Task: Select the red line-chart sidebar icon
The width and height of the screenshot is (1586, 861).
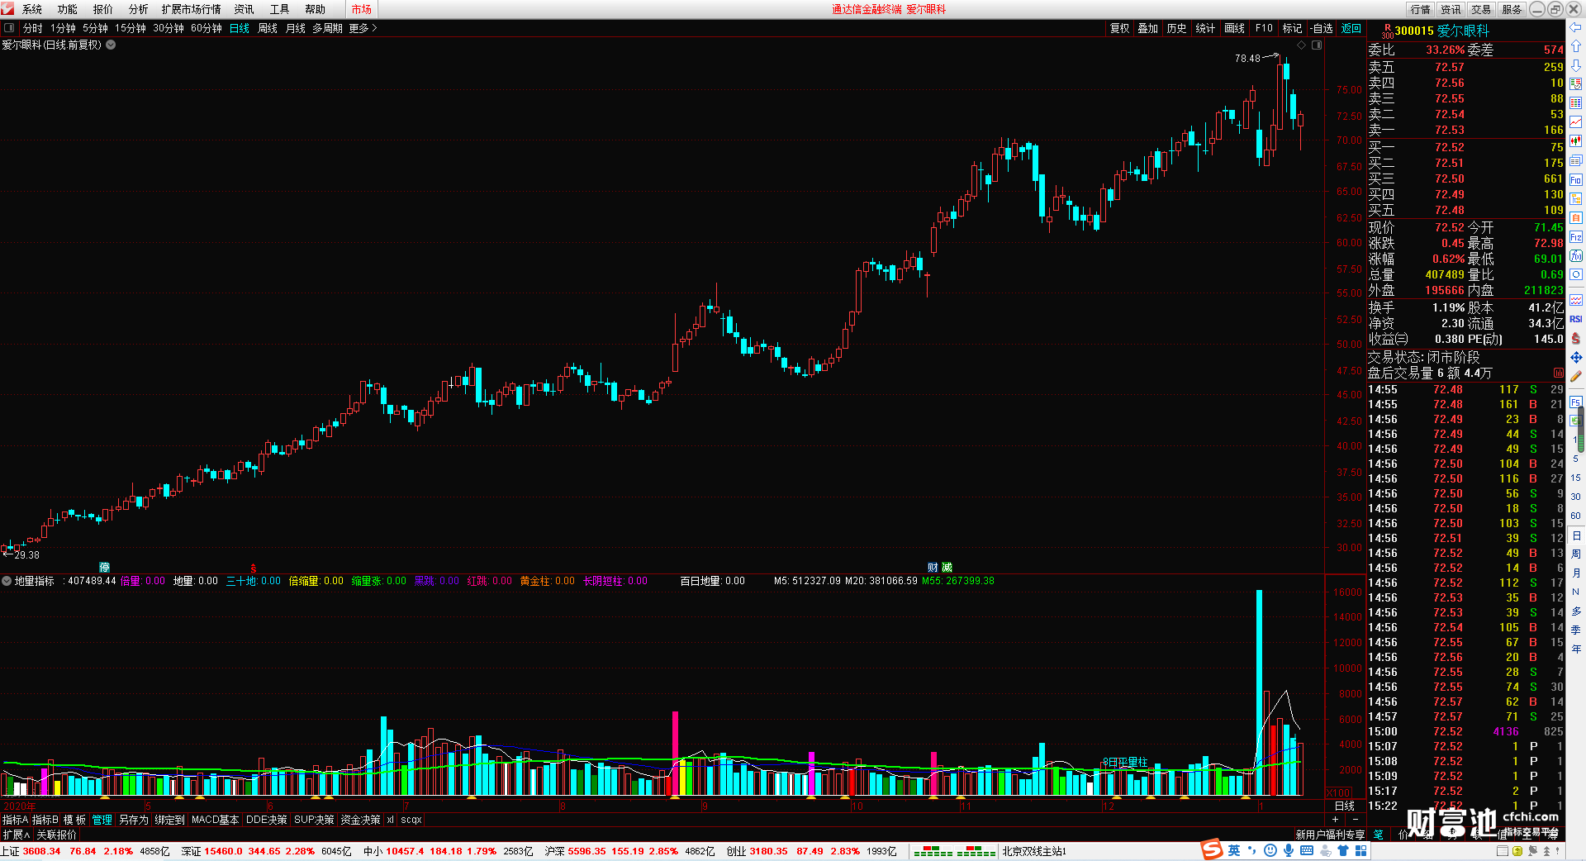Action: [1575, 122]
